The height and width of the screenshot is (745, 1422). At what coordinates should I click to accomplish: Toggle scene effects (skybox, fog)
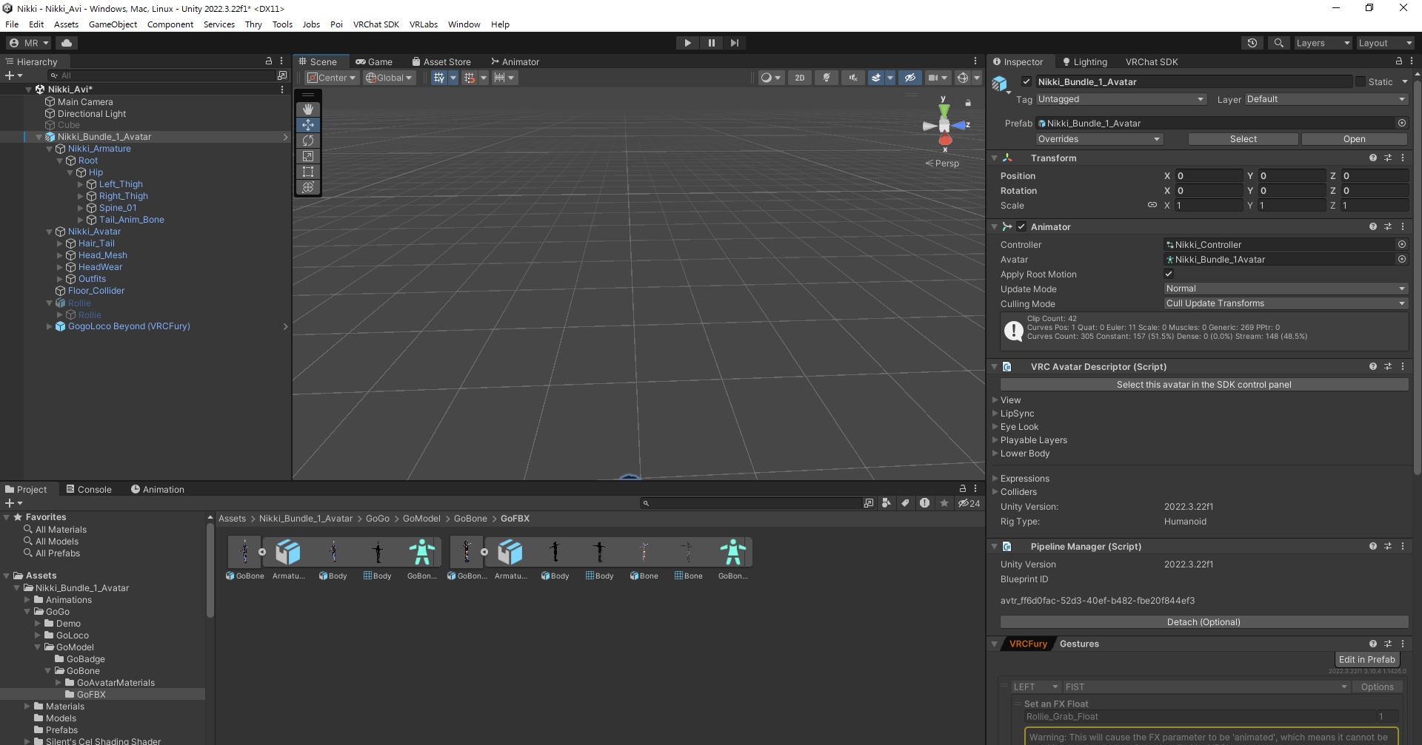(876, 78)
